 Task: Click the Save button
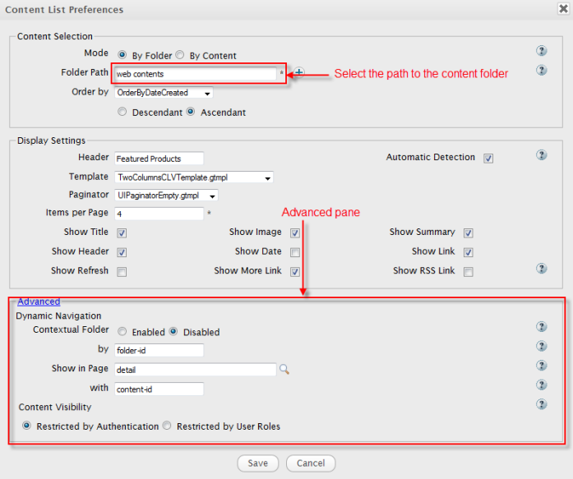click(257, 463)
